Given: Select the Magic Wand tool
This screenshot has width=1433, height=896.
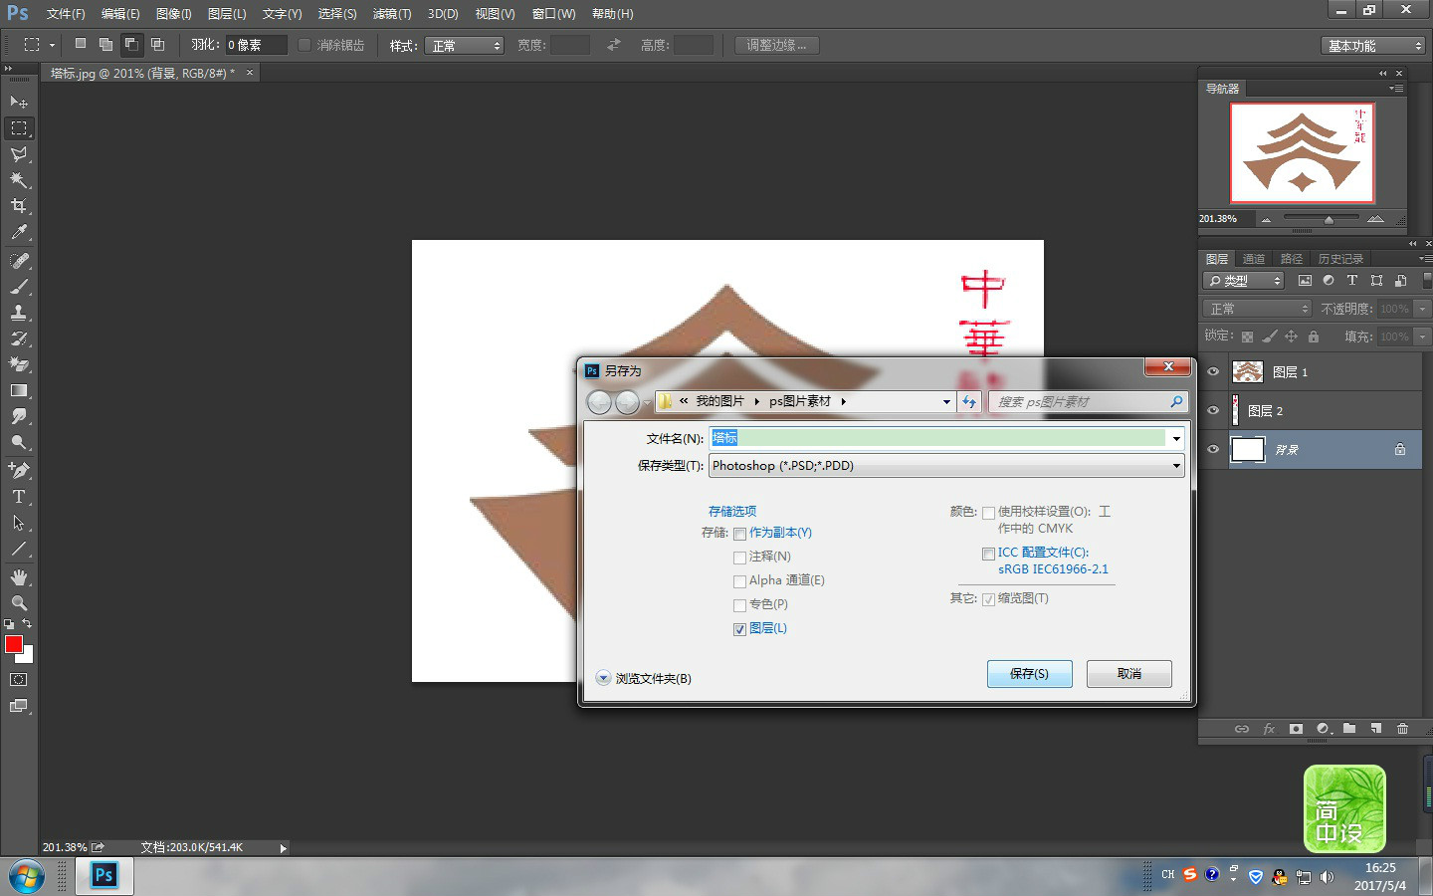Looking at the screenshot, I should (x=19, y=180).
